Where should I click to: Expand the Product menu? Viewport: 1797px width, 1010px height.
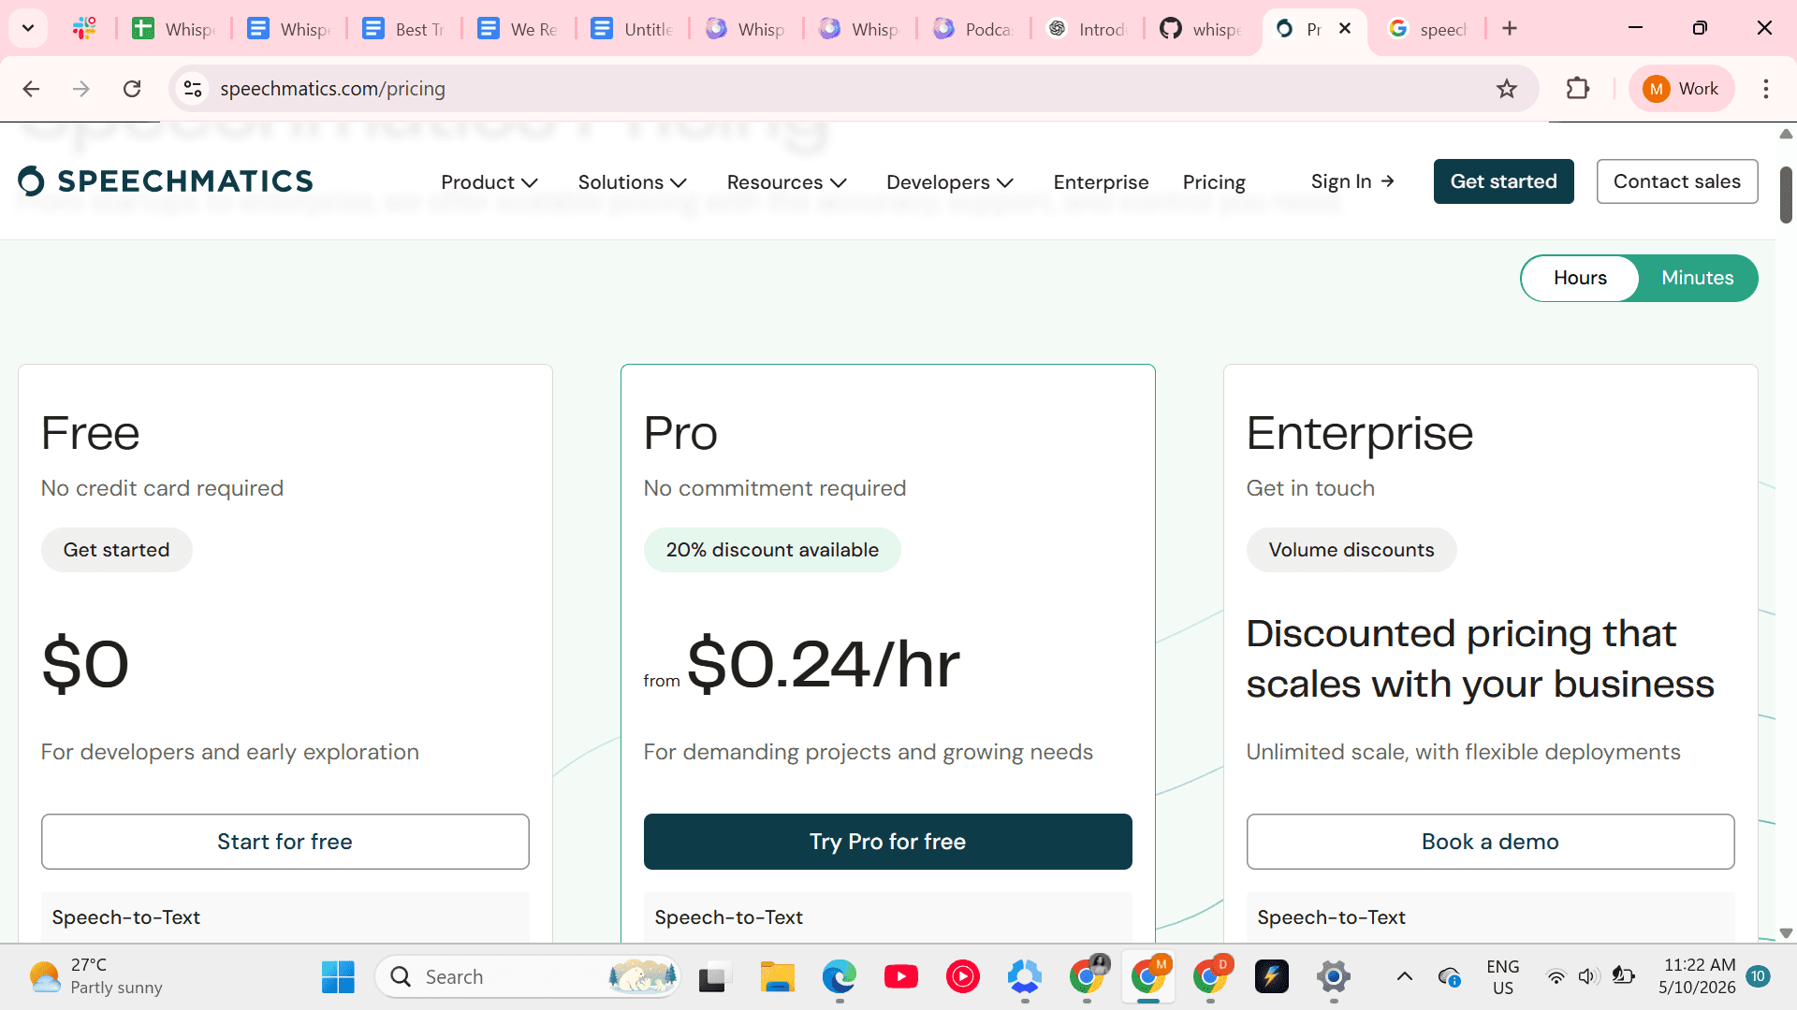(x=489, y=182)
